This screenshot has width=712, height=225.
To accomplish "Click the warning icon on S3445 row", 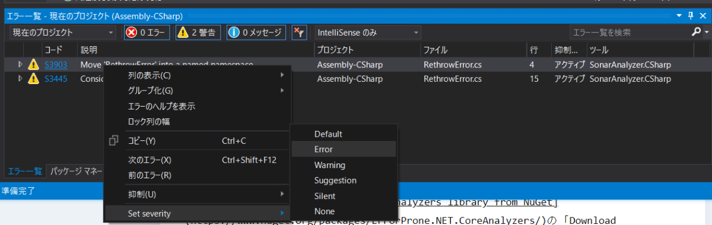I will tap(33, 78).
